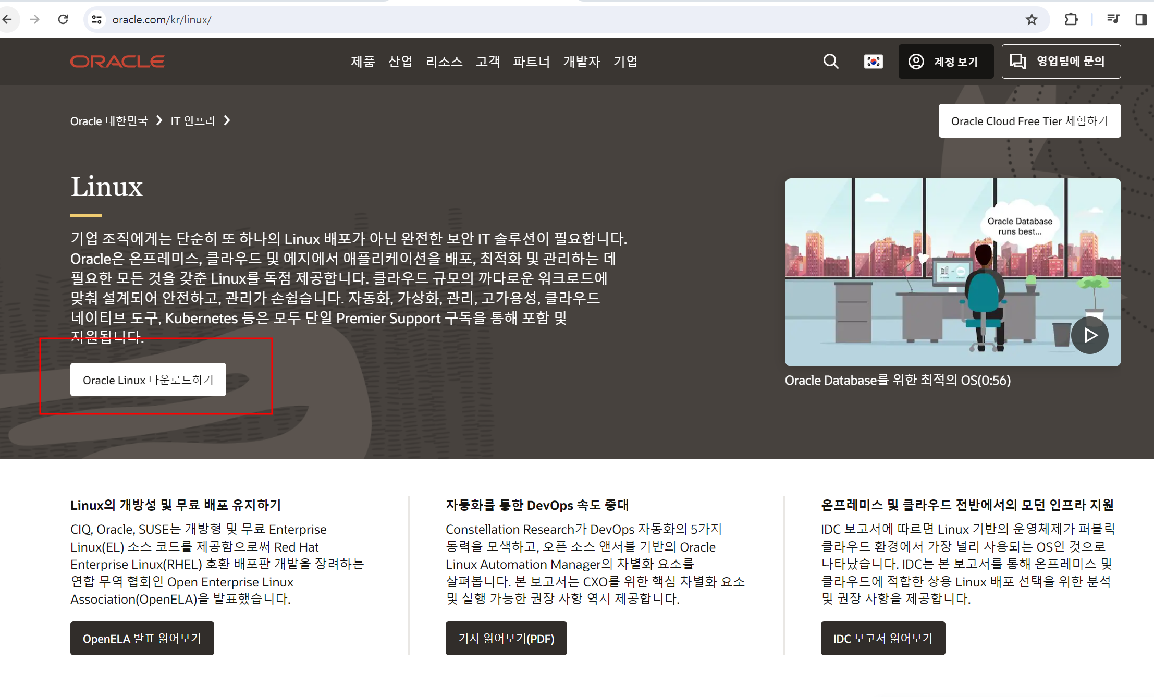Open site information icon in address bar
The image size is (1154, 697).
pyautogui.click(x=96, y=20)
